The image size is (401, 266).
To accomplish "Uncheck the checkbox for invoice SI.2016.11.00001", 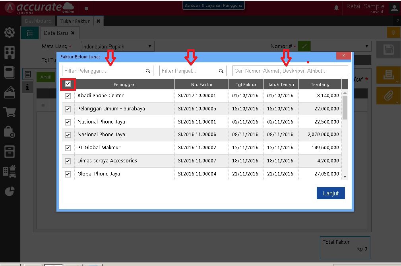I will 68,122.
